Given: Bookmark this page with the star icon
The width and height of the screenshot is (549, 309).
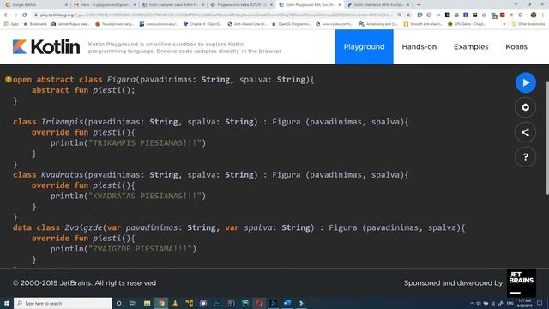Looking at the screenshot, I should [408, 15].
